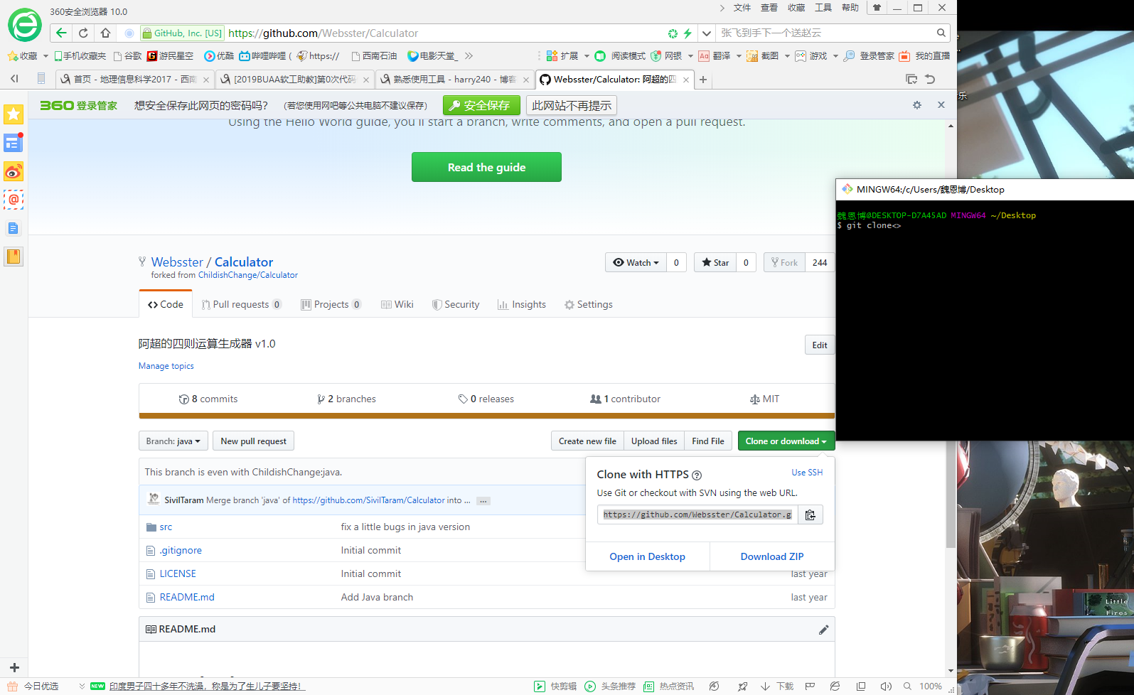Expand the address bar history dropdown arrow
The image size is (1134, 695).
tap(706, 33)
